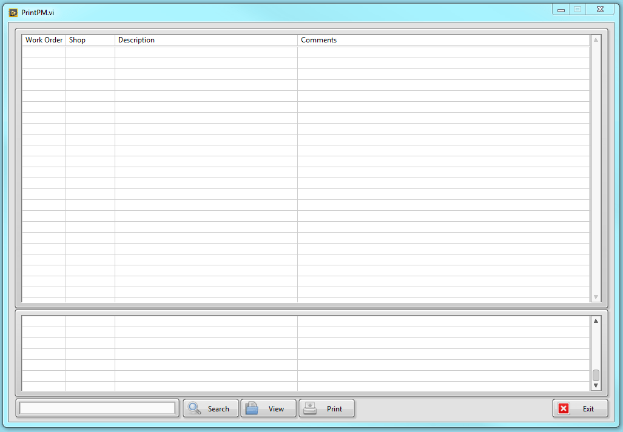Screen dimensions: 623x432
Task: Click the down arrow of the upper table scrollbar
Action: (595, 296)
